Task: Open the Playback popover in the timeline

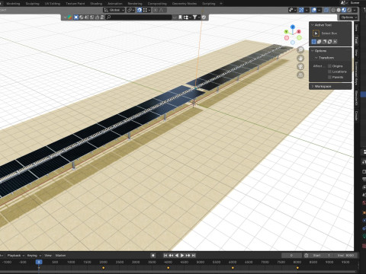Action: coord(16,256)
